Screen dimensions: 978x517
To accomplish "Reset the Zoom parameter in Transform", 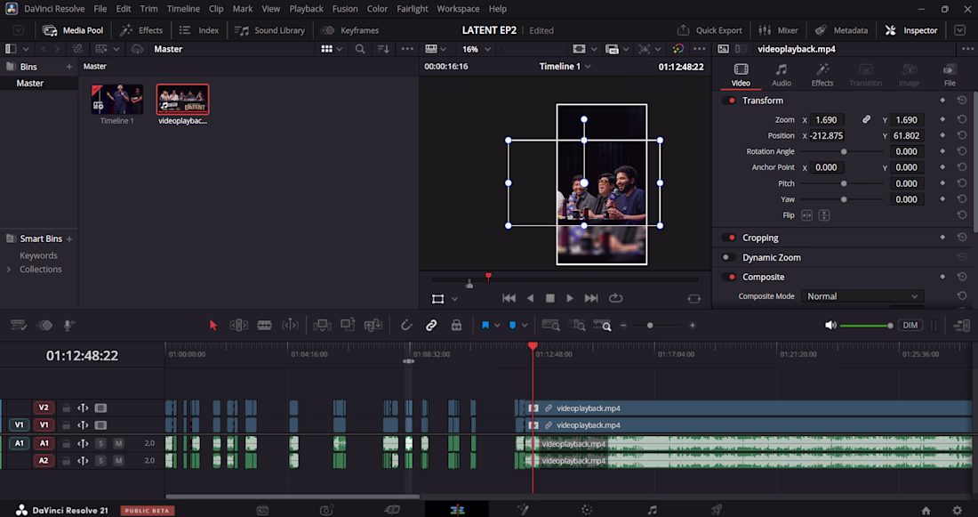I will 962,119.
